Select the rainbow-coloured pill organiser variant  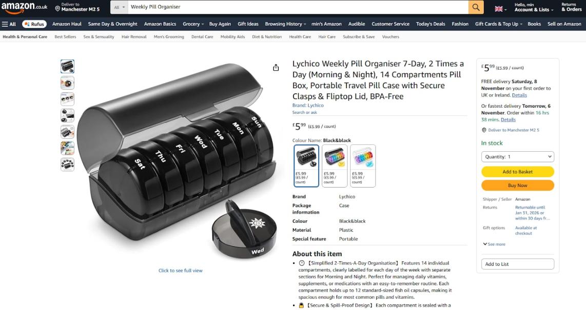point(335,166)
